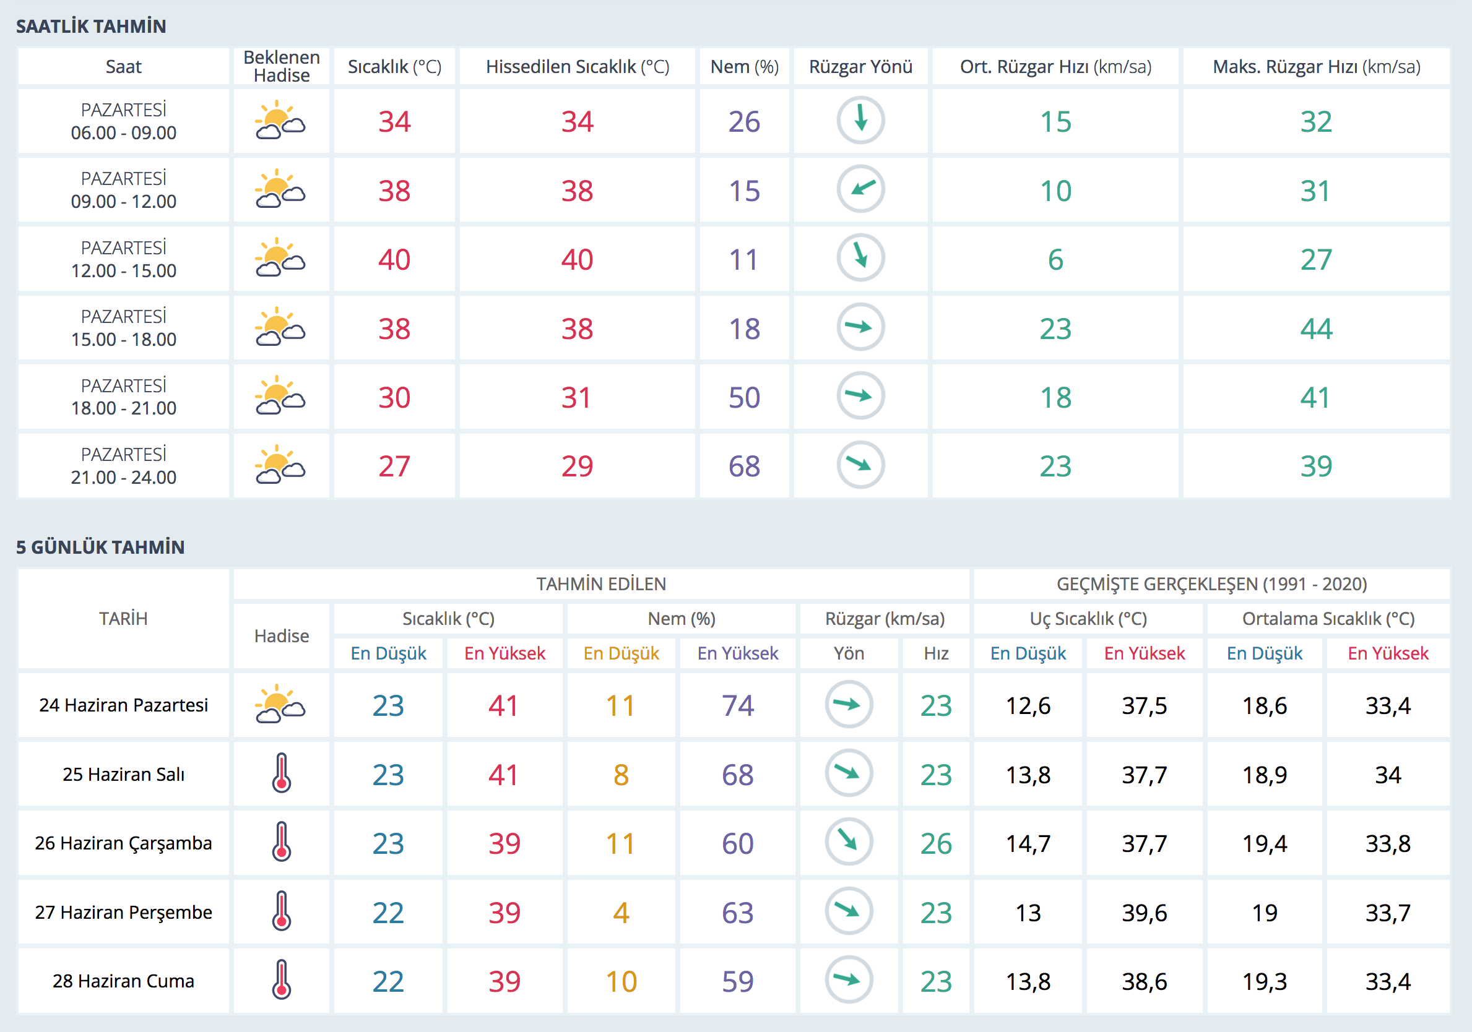Click the Pazartesi 18.00 - 21.00 time cell
This screenshot has width=1472, height=1032.
point(123,397)
